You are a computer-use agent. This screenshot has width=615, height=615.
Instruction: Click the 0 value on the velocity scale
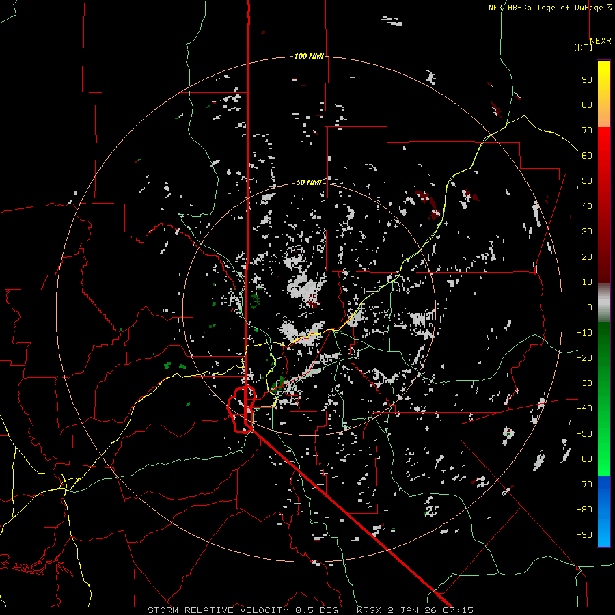pyautogui.click(x=590, y=307)
